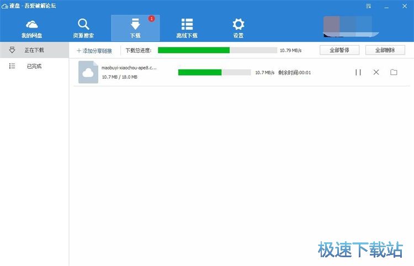Click the 10.7 MB / 18.0 MB size text
The height and width of the screenshot is (266, 414).
pyautogui.click(x=120, y=77)
